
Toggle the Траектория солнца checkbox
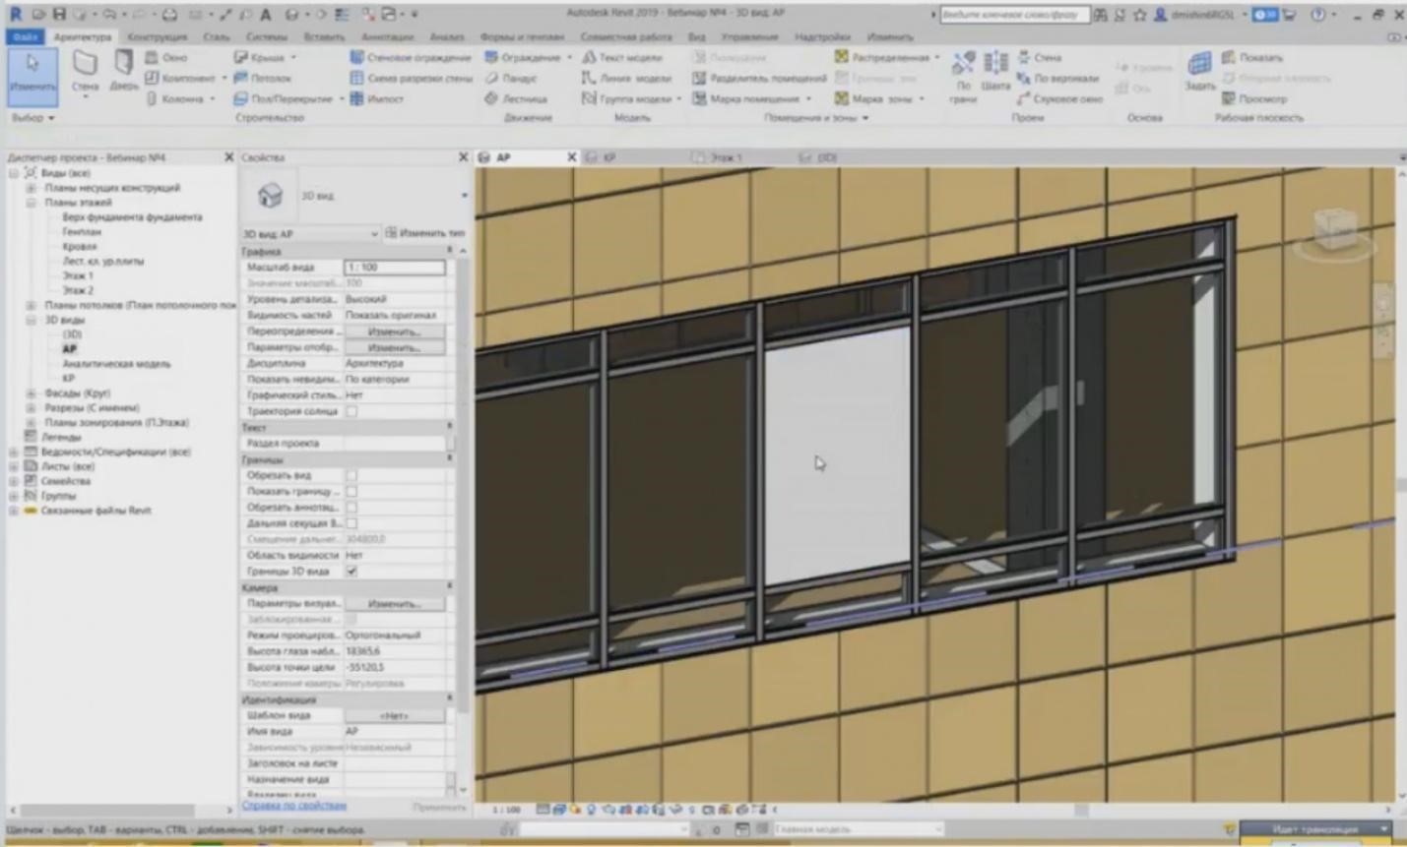tap(352, 411)
